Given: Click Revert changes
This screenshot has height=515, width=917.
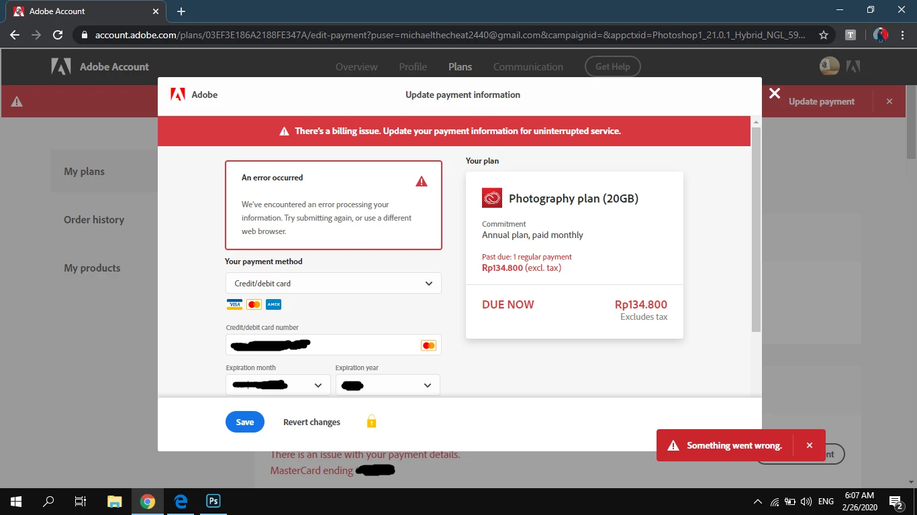Looking at the screenshot, I should click(x=311, y=422).
